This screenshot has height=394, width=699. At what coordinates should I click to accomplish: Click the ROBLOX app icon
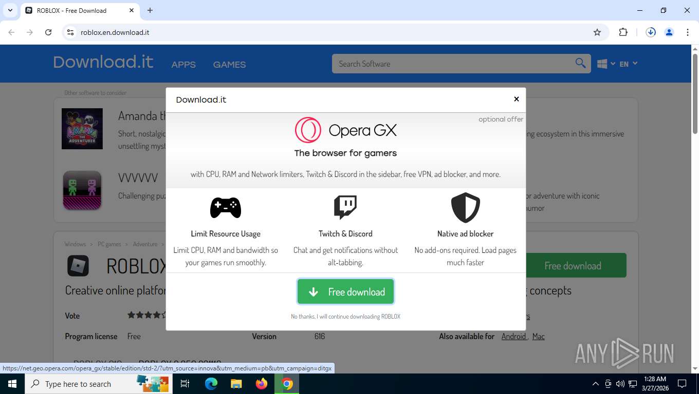click(78, 266)
